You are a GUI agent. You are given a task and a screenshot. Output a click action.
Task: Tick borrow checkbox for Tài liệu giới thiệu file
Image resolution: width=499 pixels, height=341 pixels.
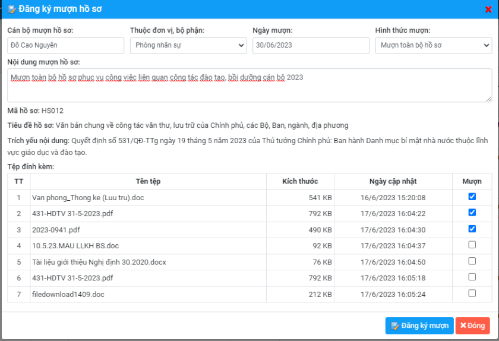point(472,261)
